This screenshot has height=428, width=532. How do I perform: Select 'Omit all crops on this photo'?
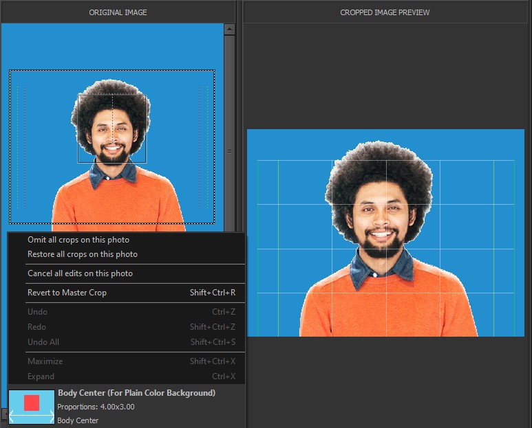click(x=78, y=240)
